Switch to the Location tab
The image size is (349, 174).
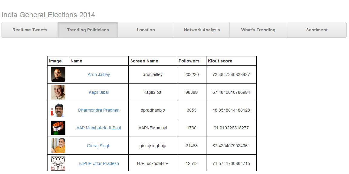[146, 30]
